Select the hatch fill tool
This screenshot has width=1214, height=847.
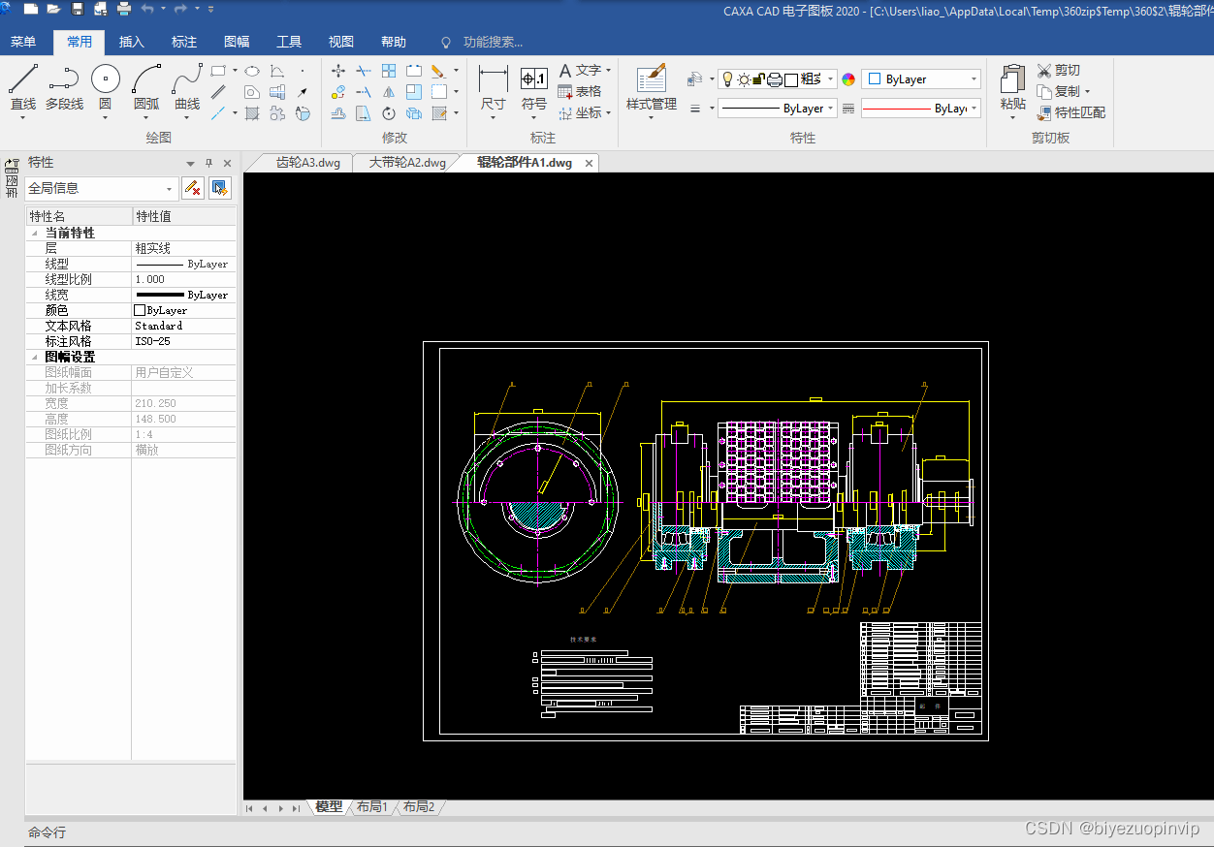(x=251, y=113)
